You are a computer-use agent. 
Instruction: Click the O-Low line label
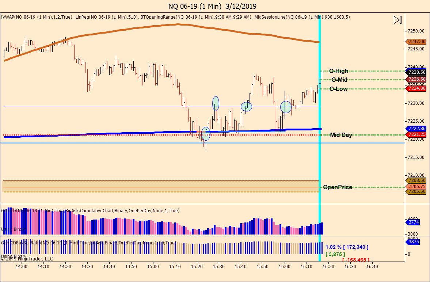[338, 89]
